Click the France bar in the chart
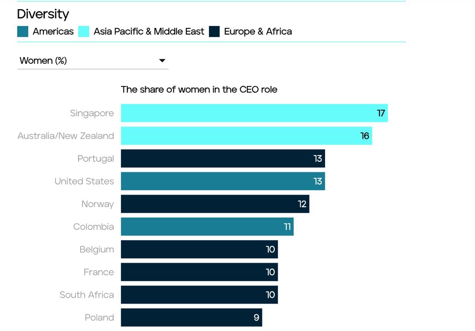This screenshot has height=331, width=475. click(x=199, y=272)
